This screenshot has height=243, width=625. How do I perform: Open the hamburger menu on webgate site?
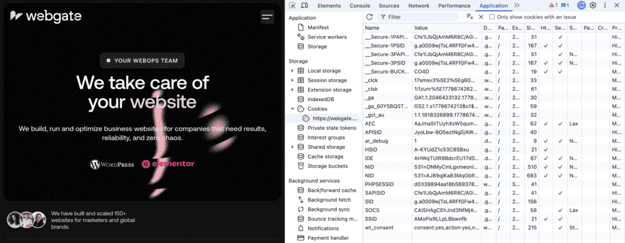click(267, 16)
